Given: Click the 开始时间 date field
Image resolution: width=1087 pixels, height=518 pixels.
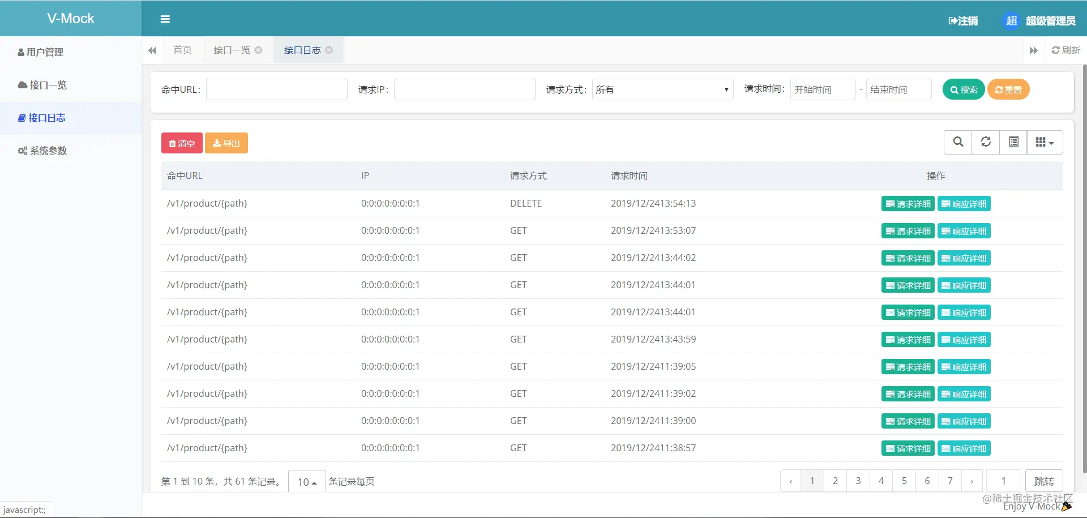Looking at the screenshot, I should (x=823, y=89).
